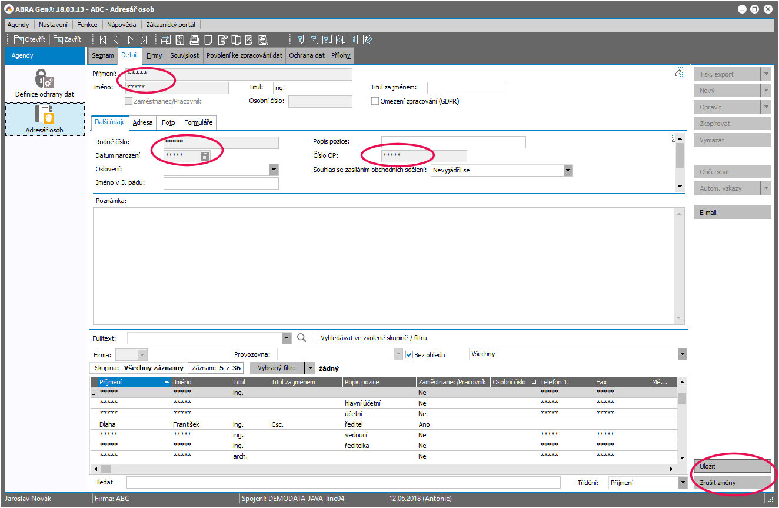Image resolution: width=779 pixels, height=508 pixels.
Task: Jump to the first record arrow
Action: [x=103, y=40]
